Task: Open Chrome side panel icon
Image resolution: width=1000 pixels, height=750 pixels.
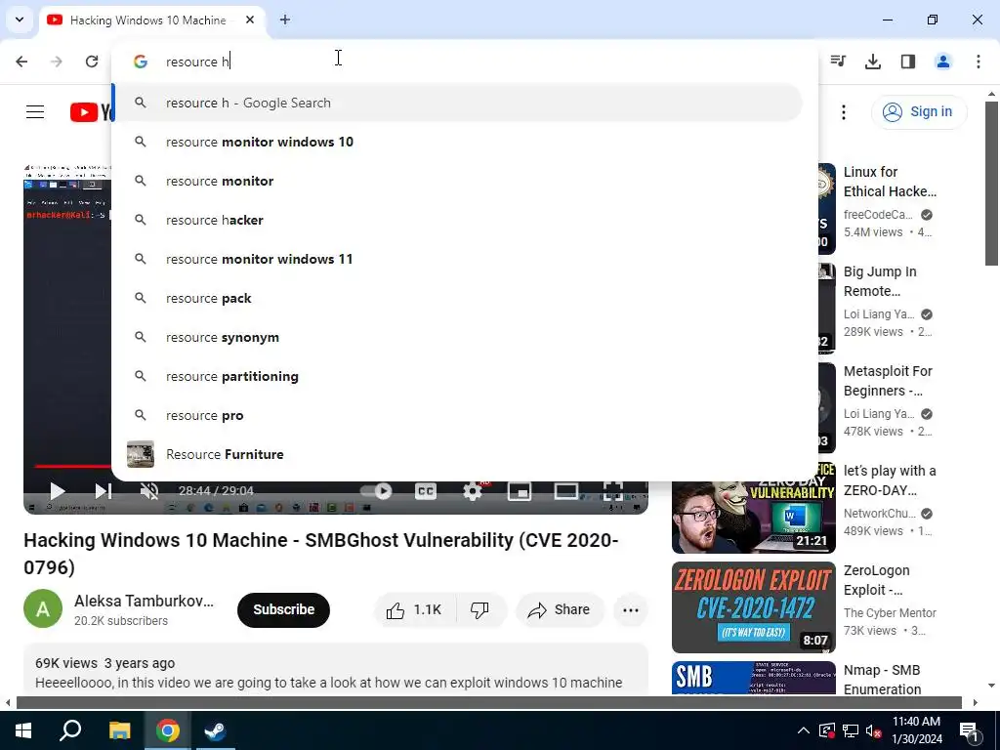Action: [x=908, y=62]
